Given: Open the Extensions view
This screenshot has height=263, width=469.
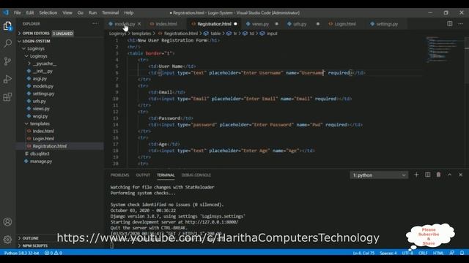Looking at the screenshot, I should point(7,97).
